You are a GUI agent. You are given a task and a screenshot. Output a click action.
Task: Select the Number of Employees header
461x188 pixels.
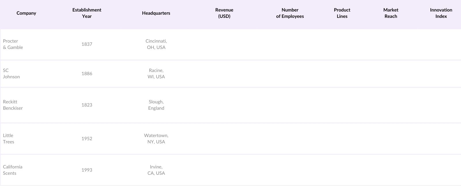point(290,13)
